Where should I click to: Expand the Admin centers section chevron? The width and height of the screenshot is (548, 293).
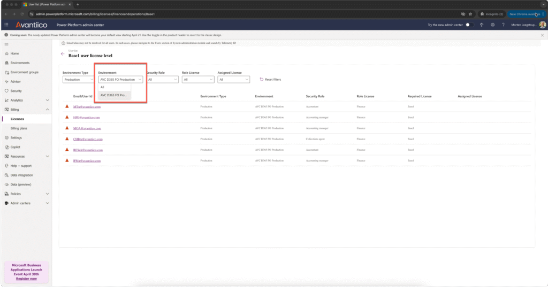pyautogui.click(x=48, y=203)
